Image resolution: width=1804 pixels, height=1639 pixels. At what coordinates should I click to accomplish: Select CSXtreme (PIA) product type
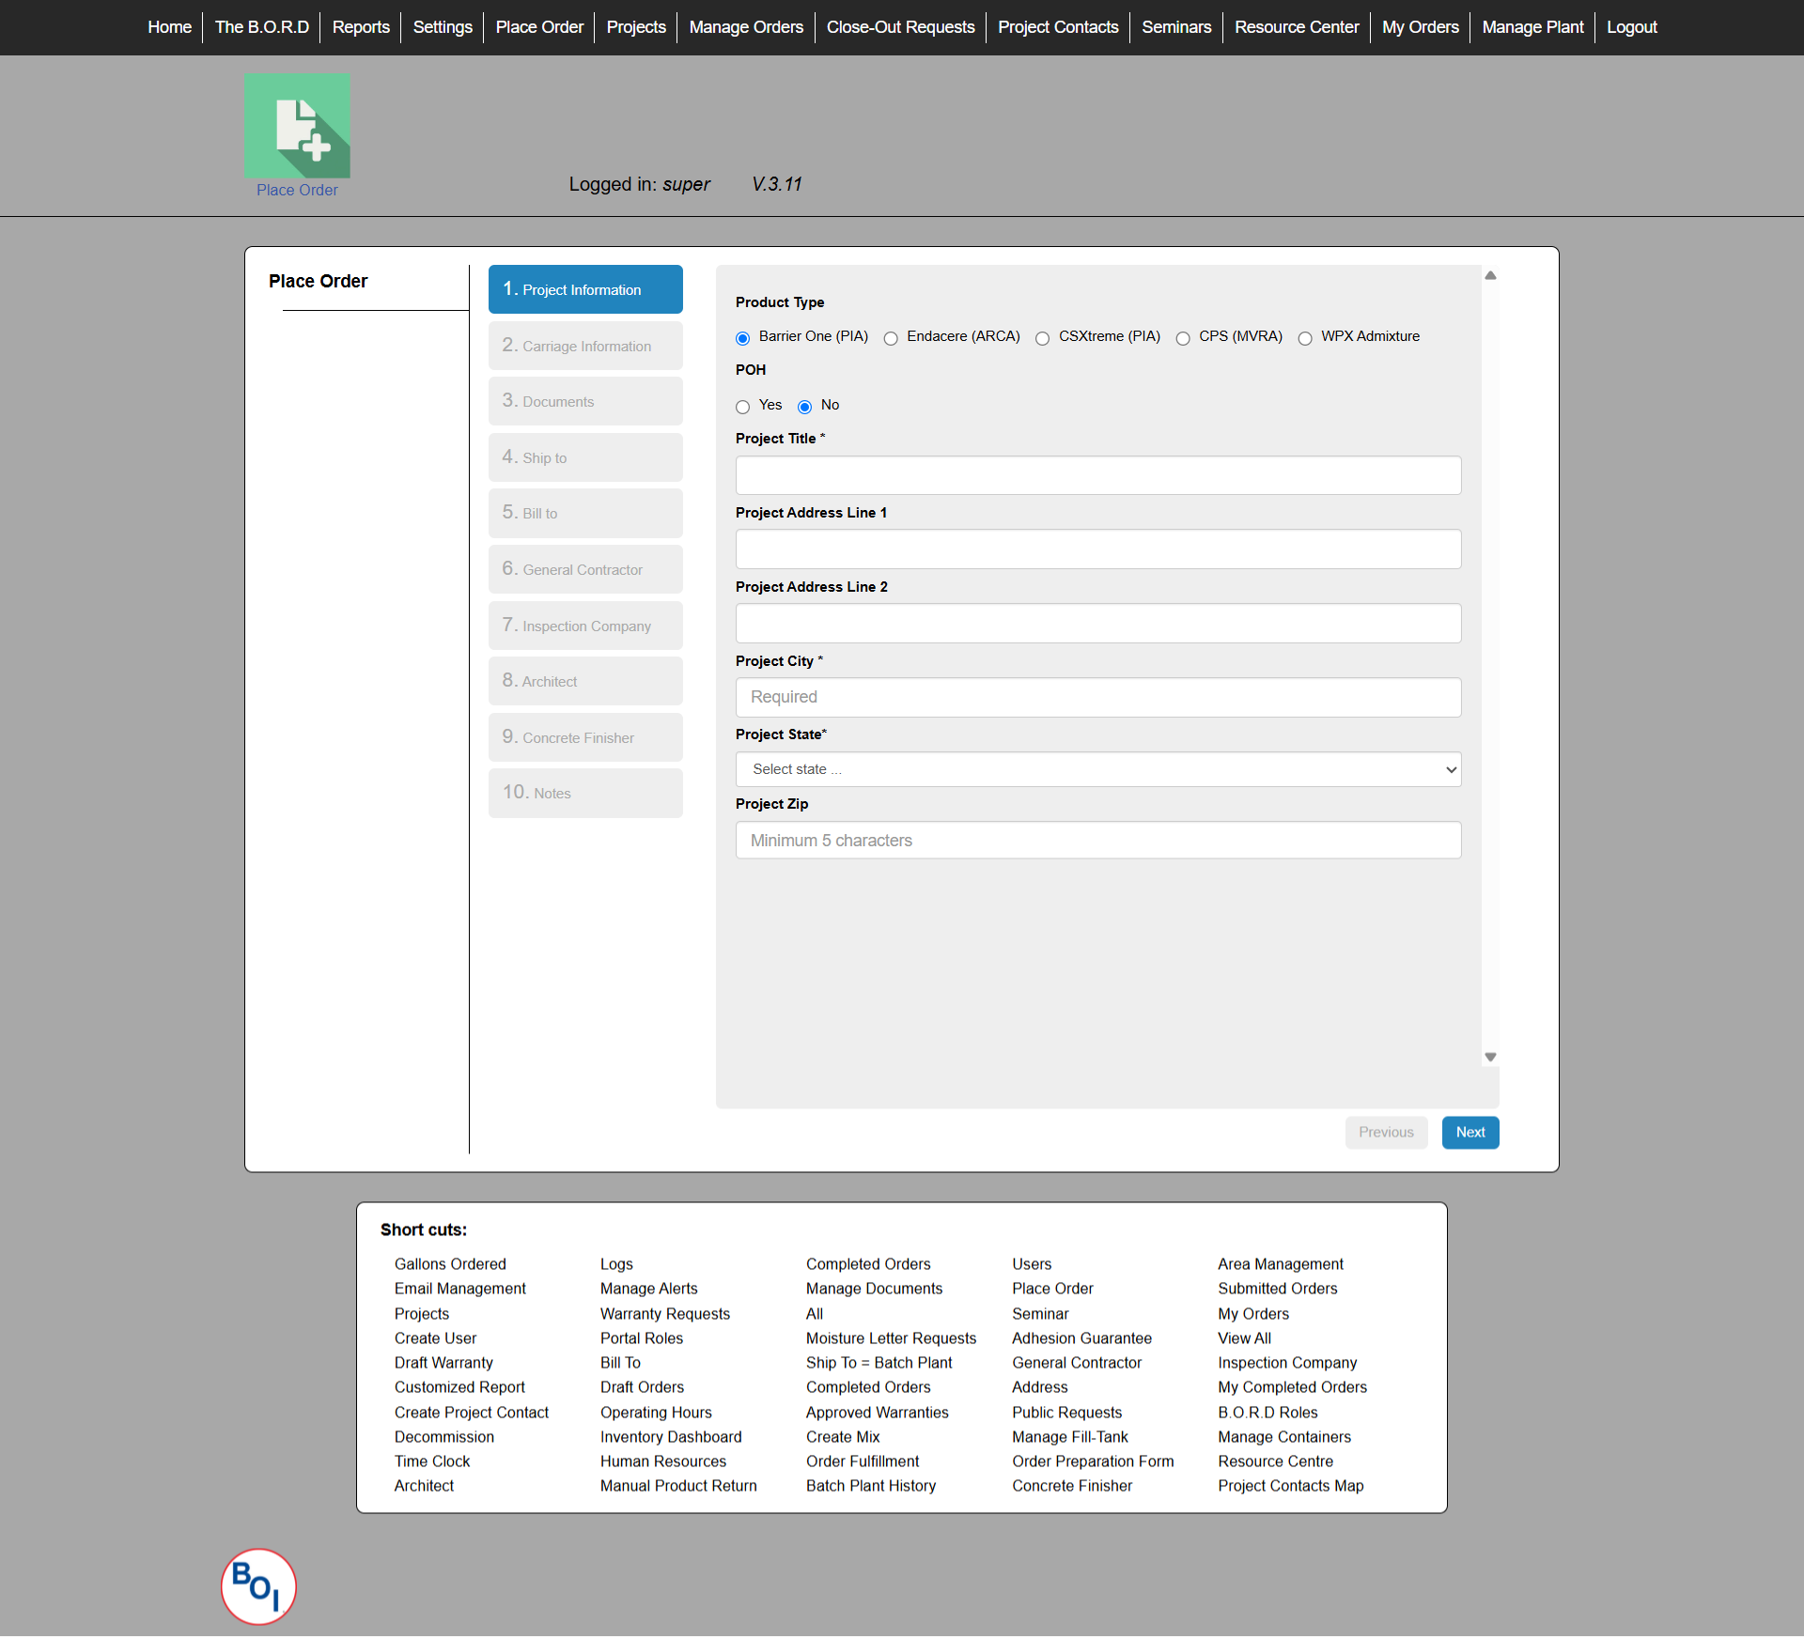point(1042,338)
